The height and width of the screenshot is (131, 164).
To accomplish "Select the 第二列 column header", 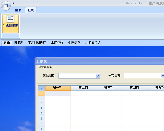I will (83, 88).
